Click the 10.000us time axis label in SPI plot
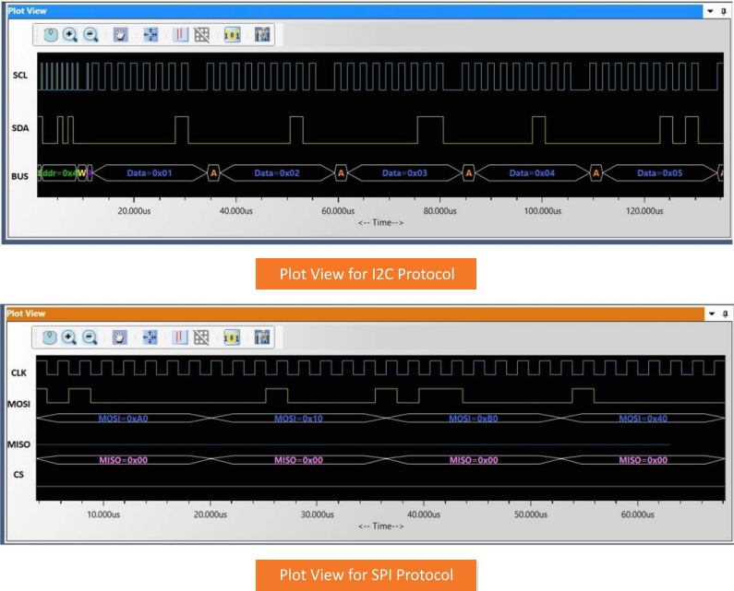Screen dimensions: 734x591 (103, 514)
